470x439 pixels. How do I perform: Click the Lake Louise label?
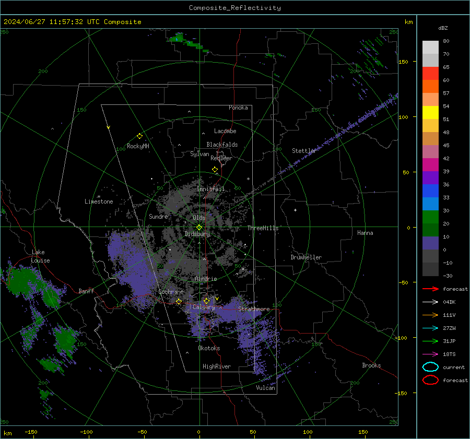click(x=40, y=256)
